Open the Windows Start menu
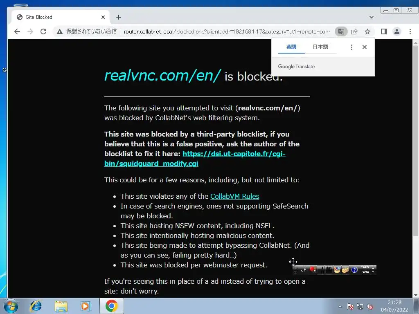This screenshot has height=314, width=419. 11,306
